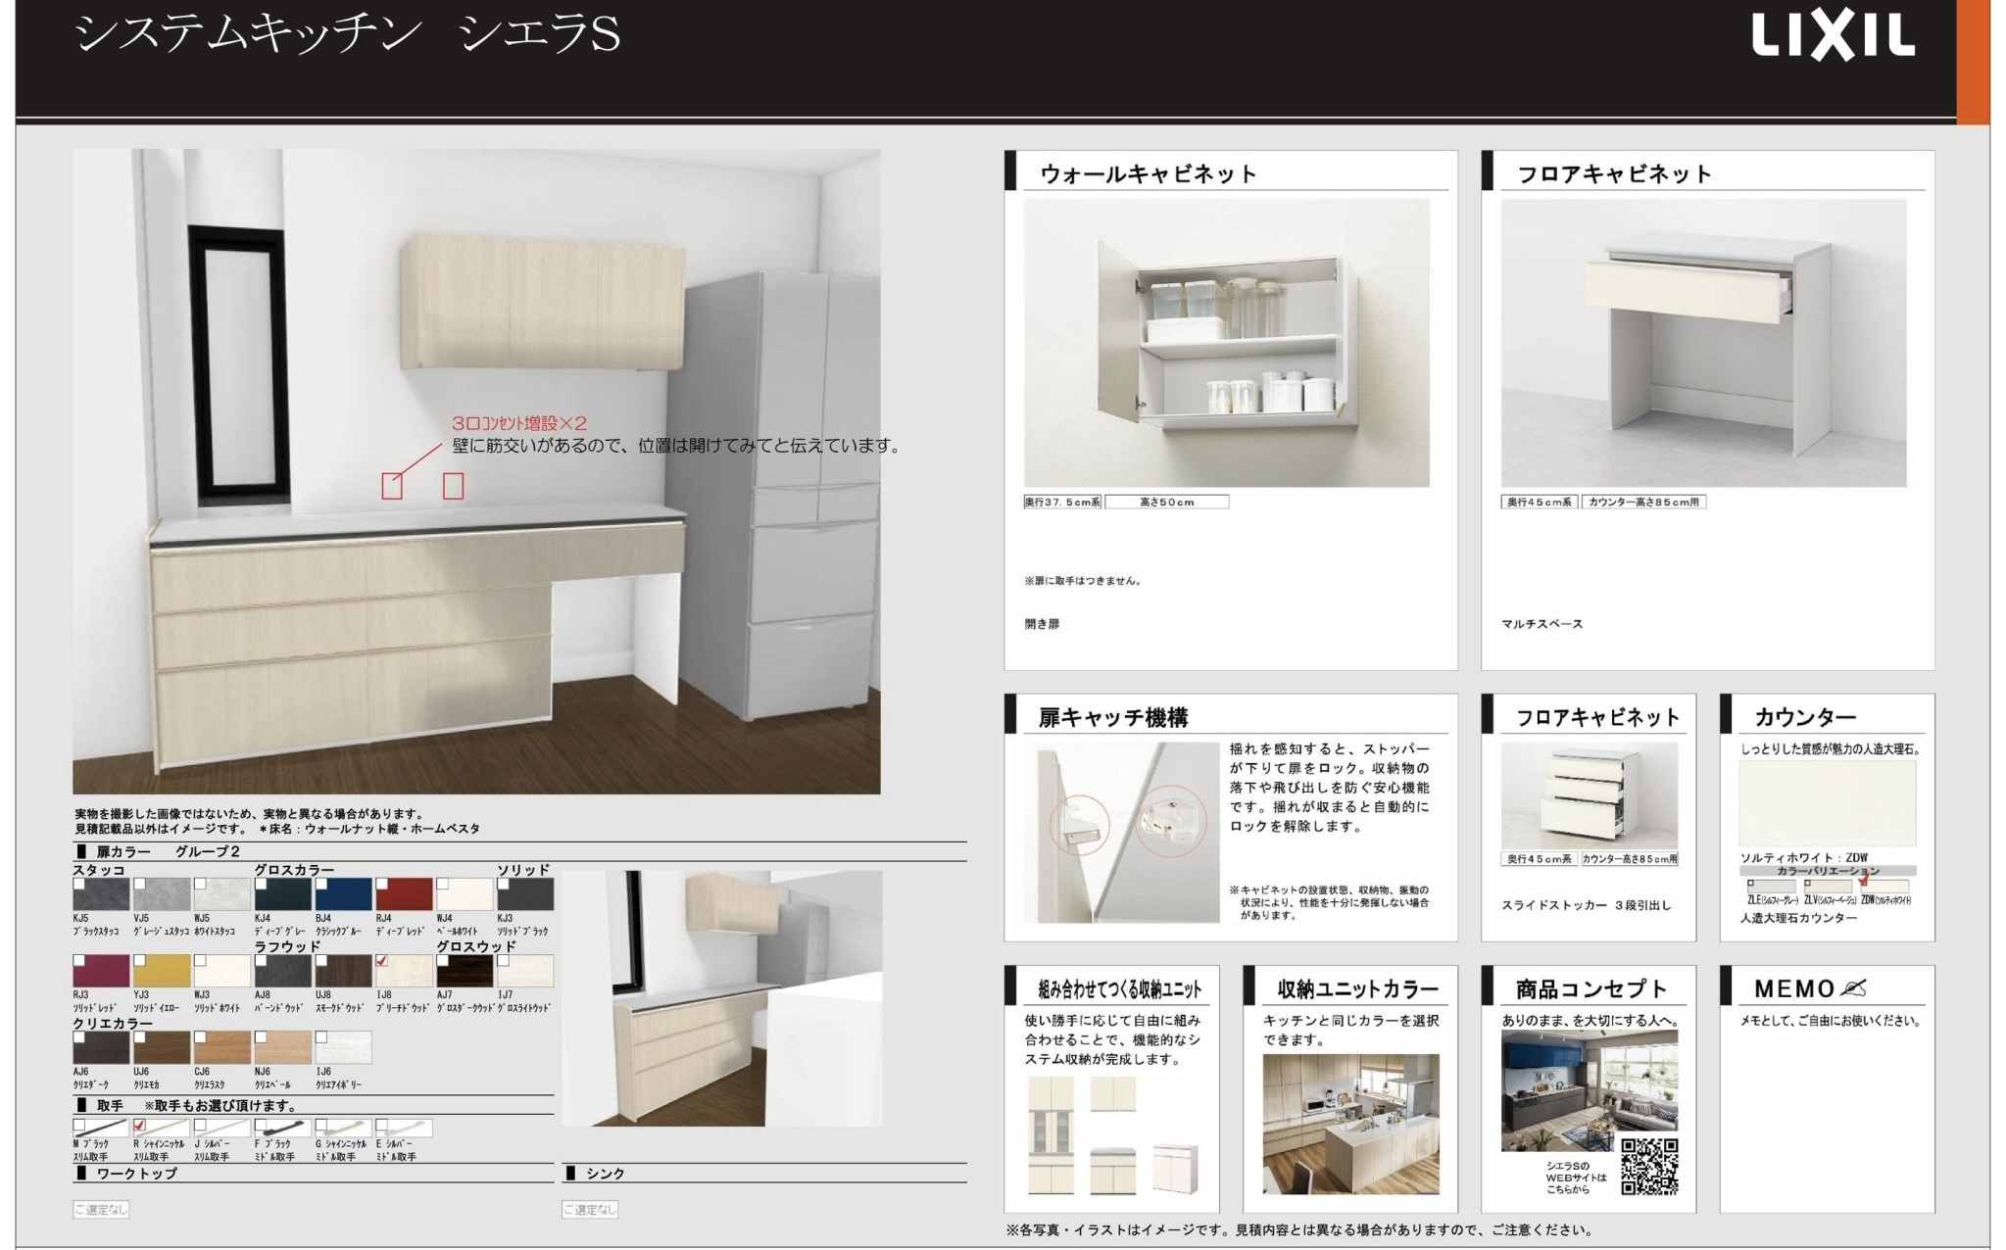Click the QR code for the シエラS website
This screenshot has height=1250, width=2006.
[x=1648, y=1167]
